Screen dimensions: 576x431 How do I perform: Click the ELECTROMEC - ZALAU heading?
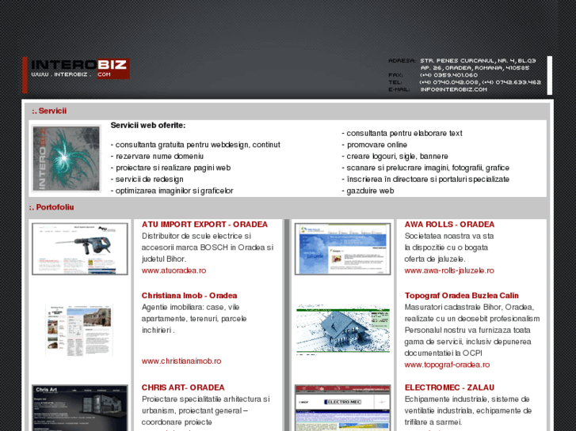[x=449, y=388]
